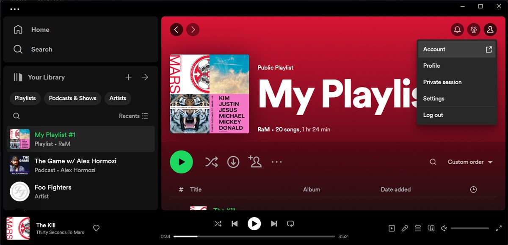Toggle repeat mode

(x=290, y=223)
